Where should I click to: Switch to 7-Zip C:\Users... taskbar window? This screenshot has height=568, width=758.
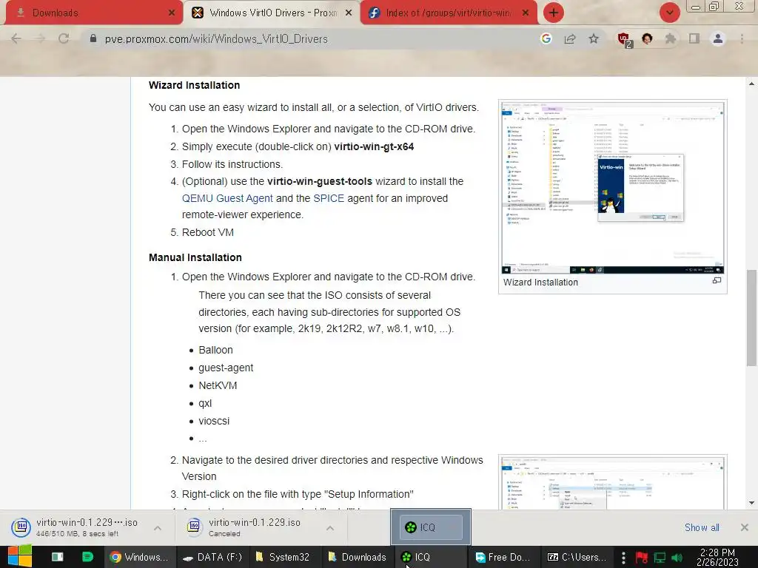click(577, 557)
